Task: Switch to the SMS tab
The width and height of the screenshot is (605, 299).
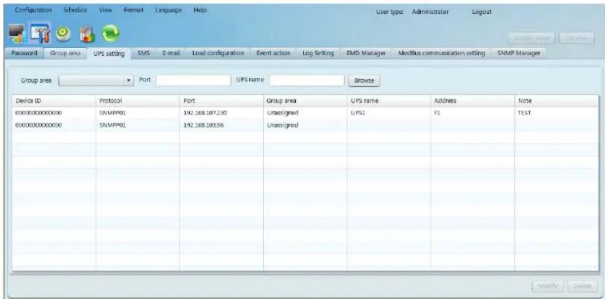Action: pyautogui.click(x=144, y=53)
